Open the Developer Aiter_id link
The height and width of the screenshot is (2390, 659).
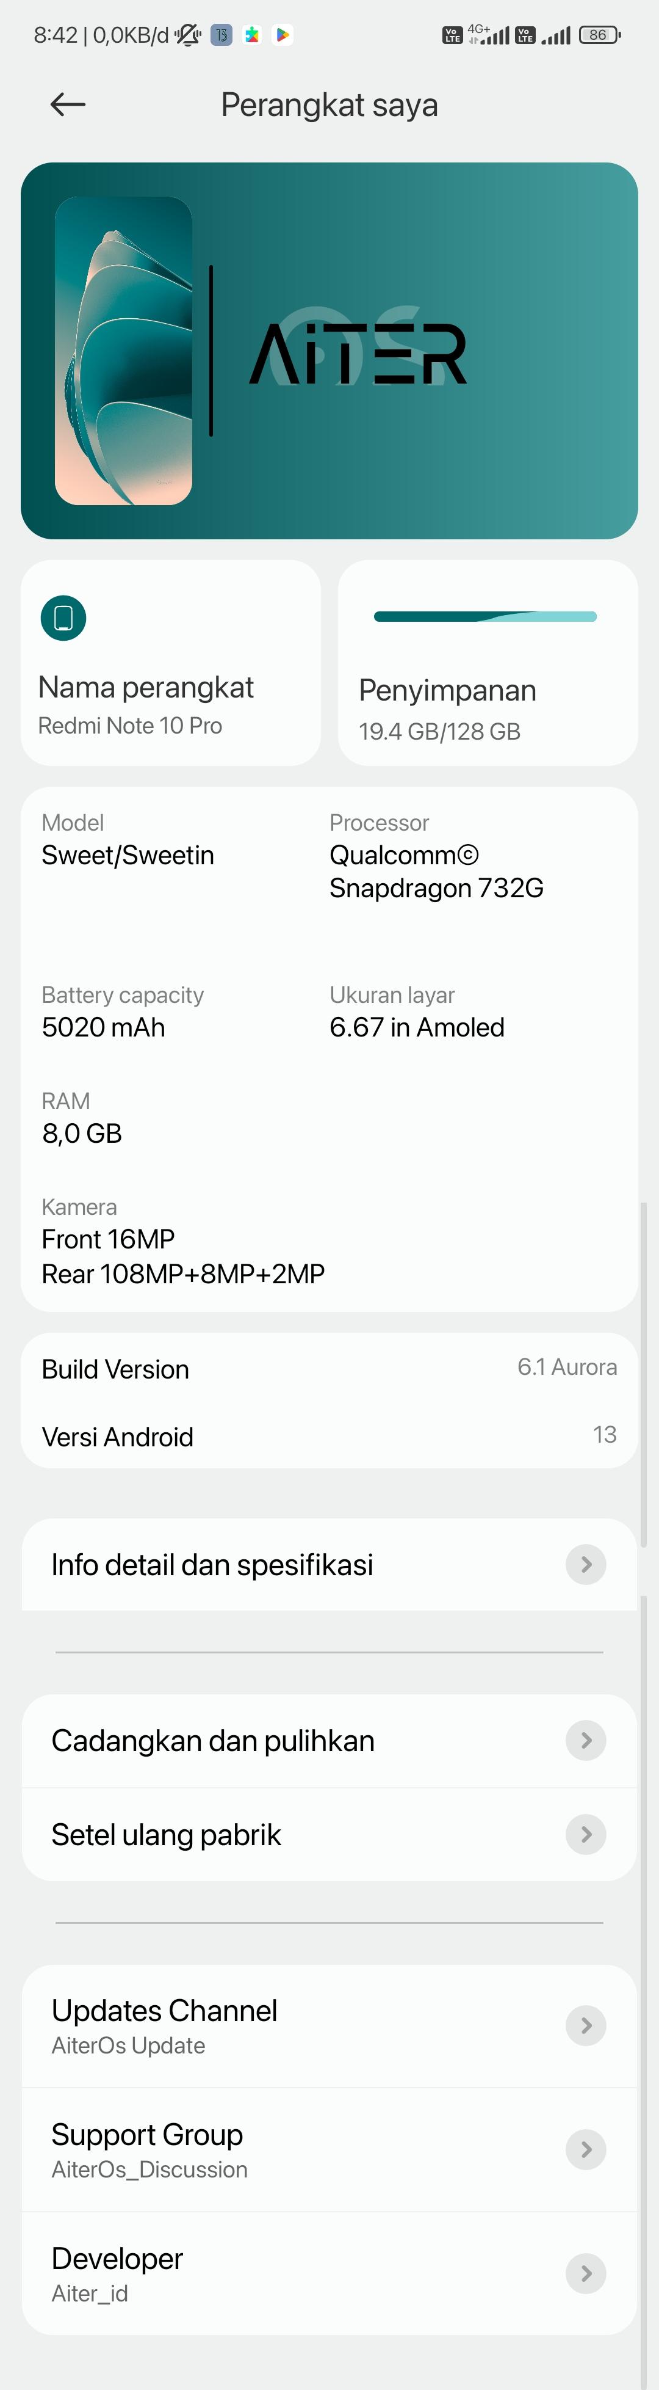coord(329,2273)
